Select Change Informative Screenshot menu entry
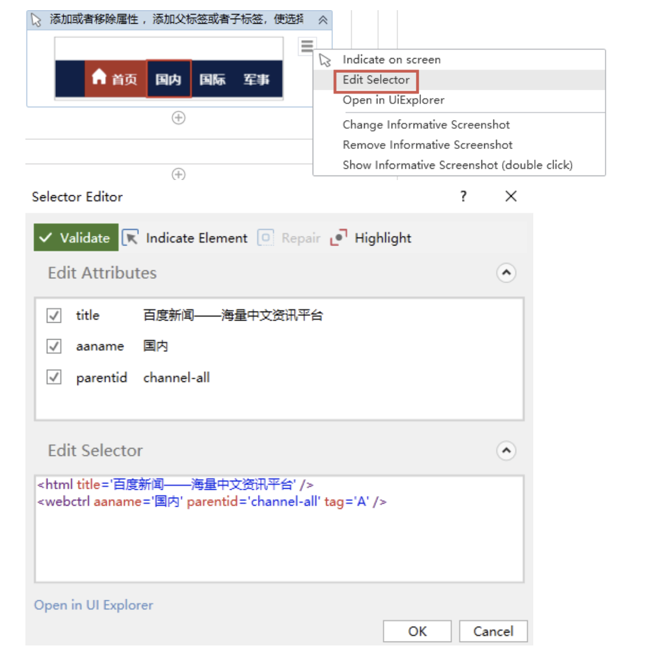658x650 pixels. point(426,124)
